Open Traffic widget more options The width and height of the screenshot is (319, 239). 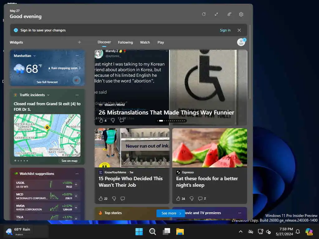click(x=77, y=95)
